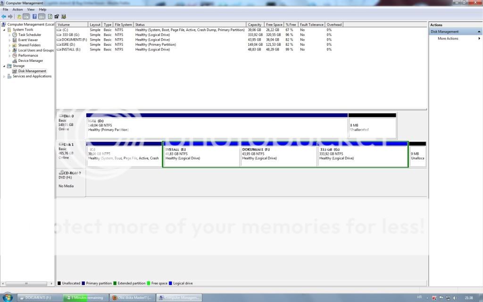Open the More Actions submenu arrow
483x302 pixels.
(x=479, y=39)
